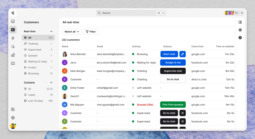Click Alice Bennett's avatar photo
The height and width of the screenshot is (139, 255).
pos(65,54)
